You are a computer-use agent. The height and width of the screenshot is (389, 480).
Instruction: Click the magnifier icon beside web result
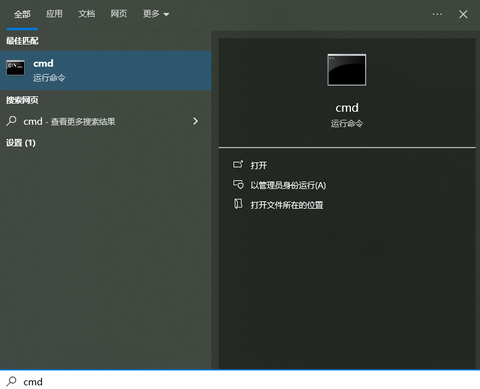(x=11, y=121)
